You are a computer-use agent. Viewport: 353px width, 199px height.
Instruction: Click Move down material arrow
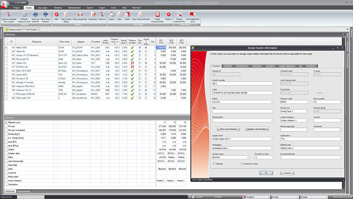click(x=46, y=15)
